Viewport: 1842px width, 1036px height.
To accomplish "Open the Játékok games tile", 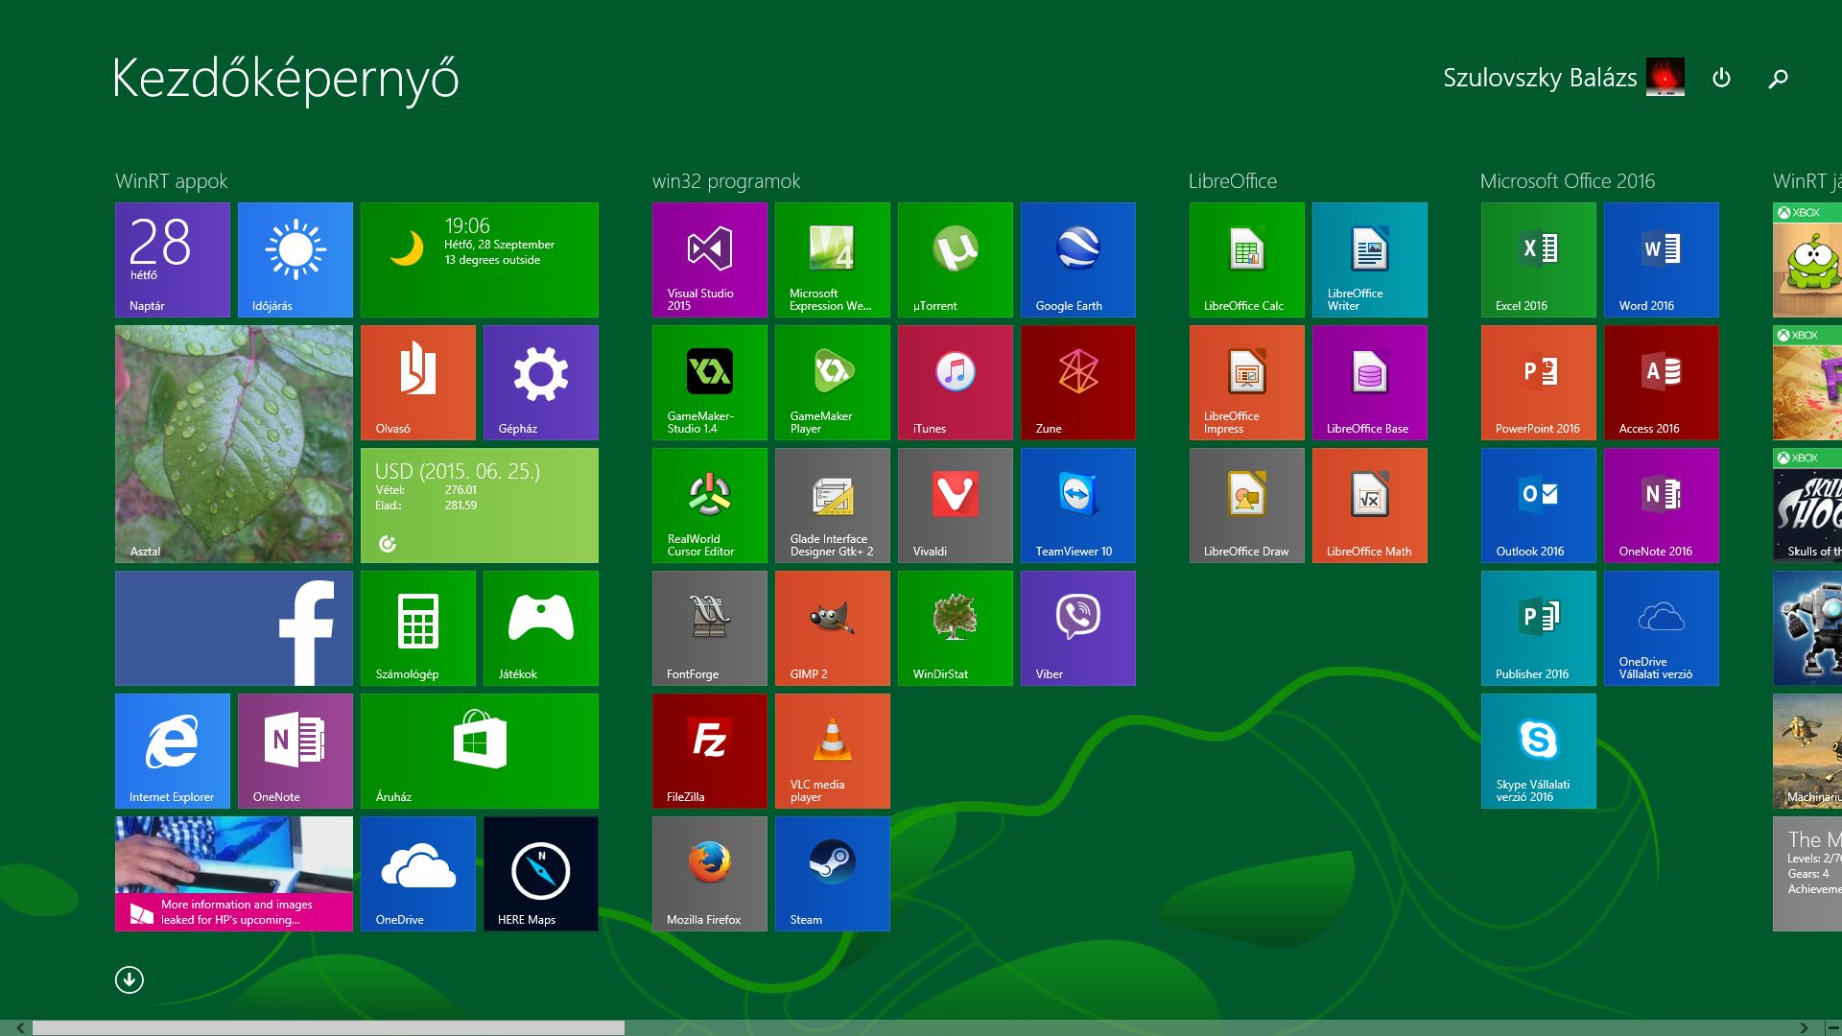I will click(541, 628).
